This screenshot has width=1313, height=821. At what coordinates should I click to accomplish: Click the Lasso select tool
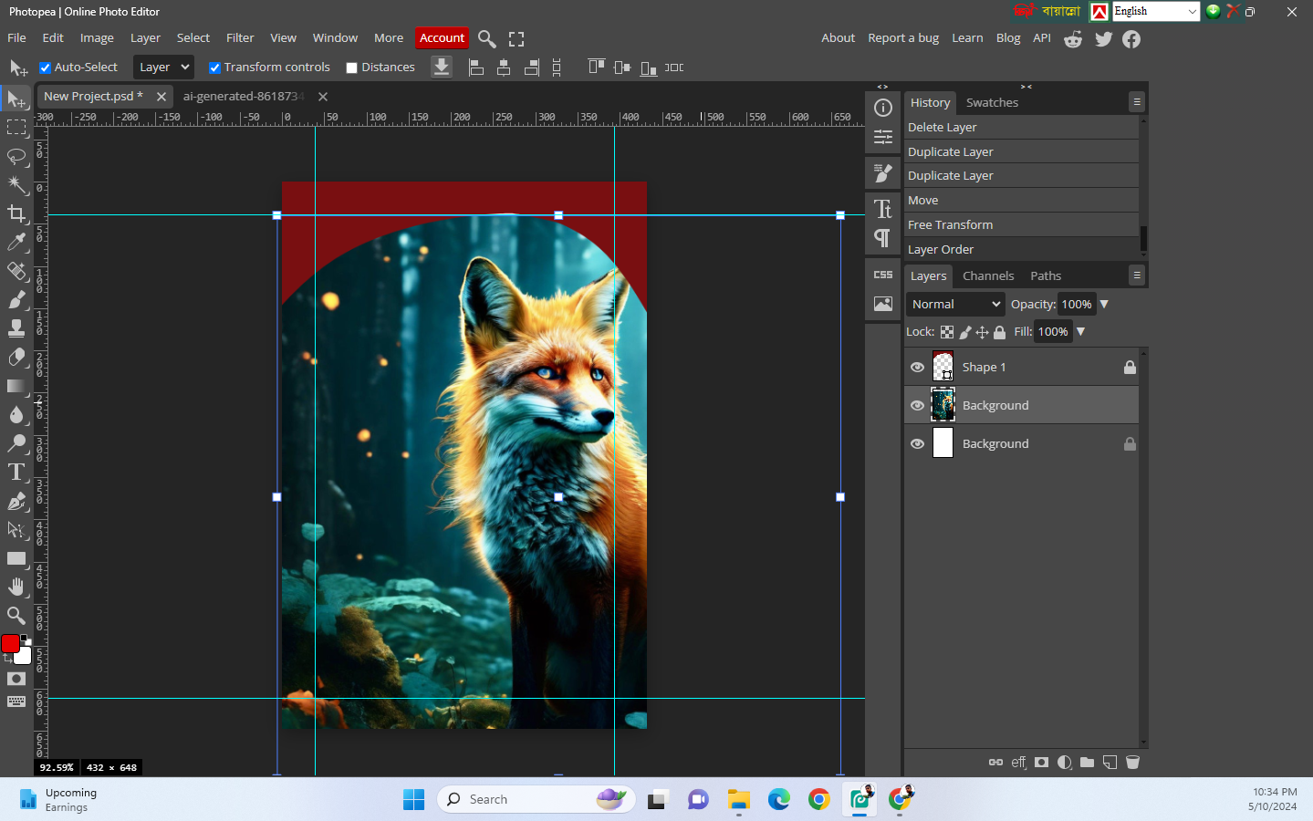(16, 156)
